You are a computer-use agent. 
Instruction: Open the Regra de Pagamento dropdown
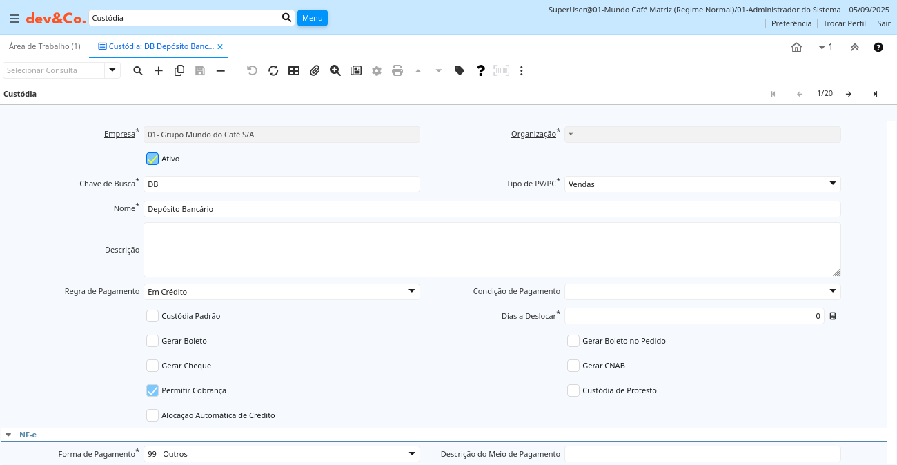(411, 292)
